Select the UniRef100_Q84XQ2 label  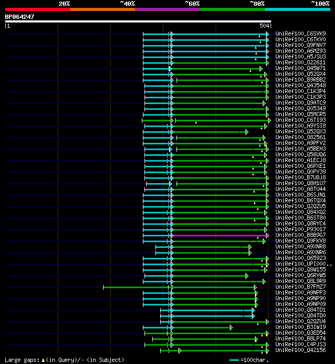pyautogui.click(x=300, y=212)
